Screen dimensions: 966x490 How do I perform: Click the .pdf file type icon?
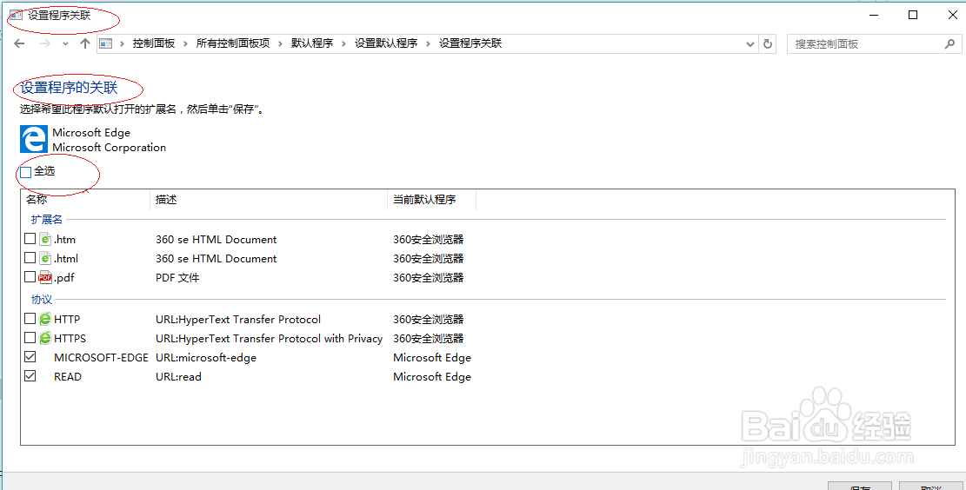click(x=45, y=278)
